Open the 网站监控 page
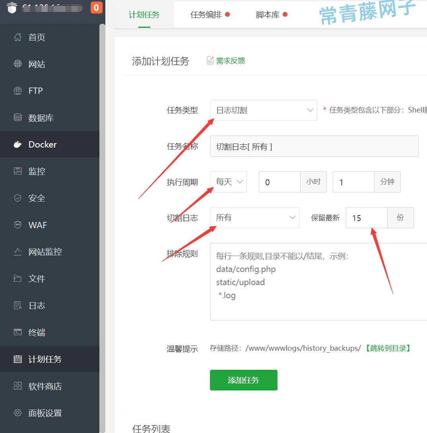The height and width of the screenshot is (433, 427). click(44, 251)
